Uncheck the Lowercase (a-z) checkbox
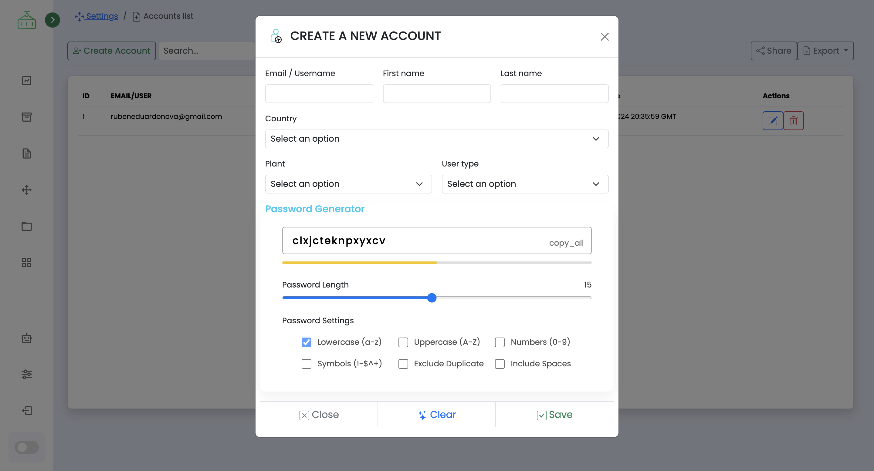Image resolution: width=874 pixels, height=471 pixels. [x=306, y=342]
